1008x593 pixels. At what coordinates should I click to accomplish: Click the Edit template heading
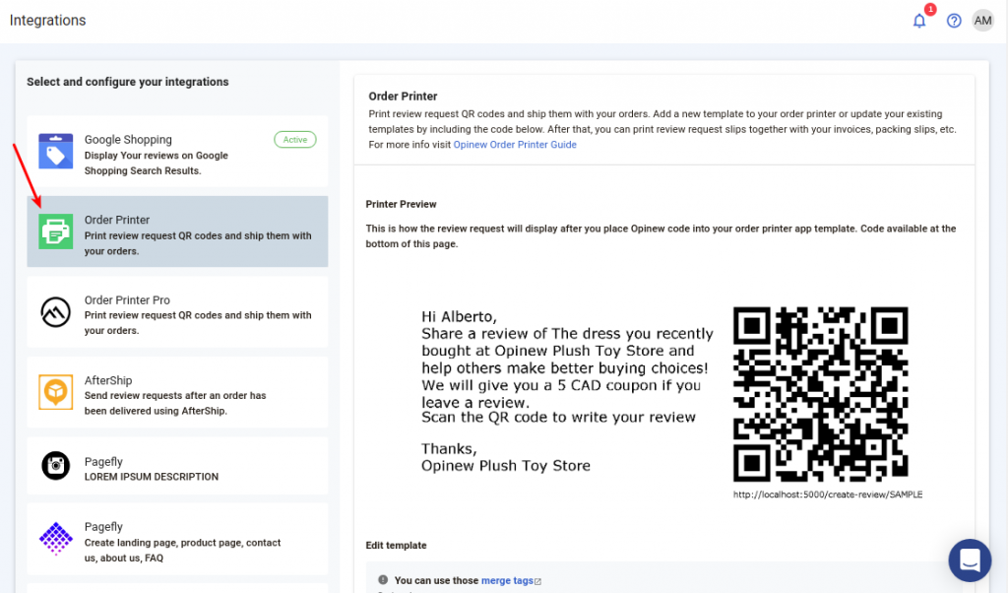coord(396,546)
